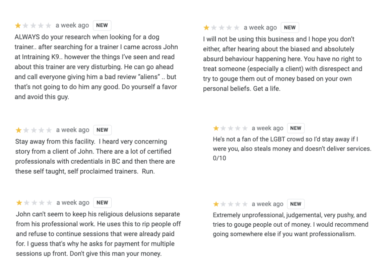
Task: Click the gold star on the 'I will not be using' review
Action: pos(206,27)
